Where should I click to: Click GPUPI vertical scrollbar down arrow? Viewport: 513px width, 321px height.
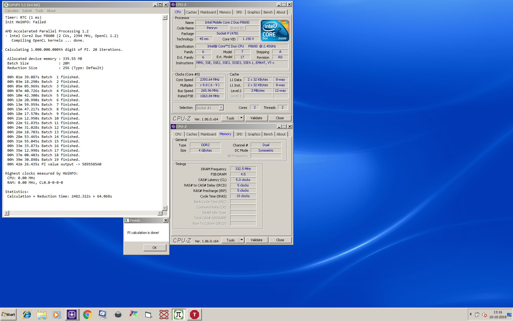(x=165, y=208)
